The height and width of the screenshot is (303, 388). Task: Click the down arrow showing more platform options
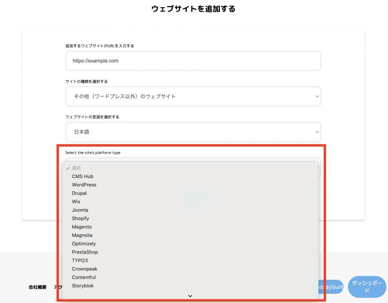[190, 296]
